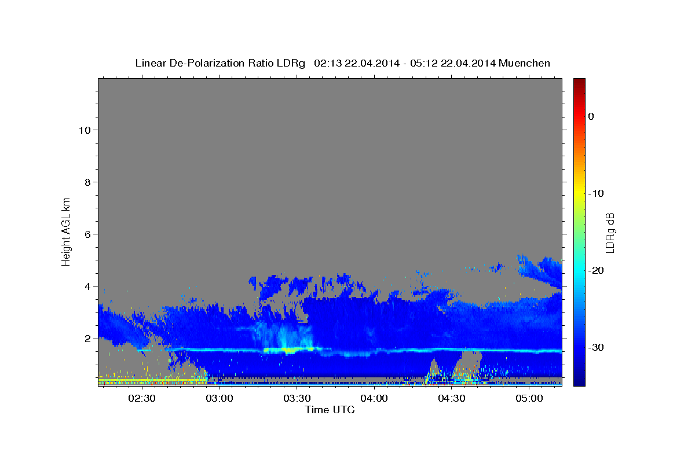Click the height tick label 4

(x=87, y=286)
